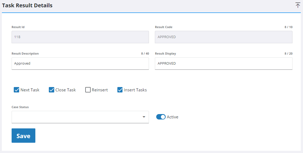Turn off the Active toggle switch

(x=161, y=117)
